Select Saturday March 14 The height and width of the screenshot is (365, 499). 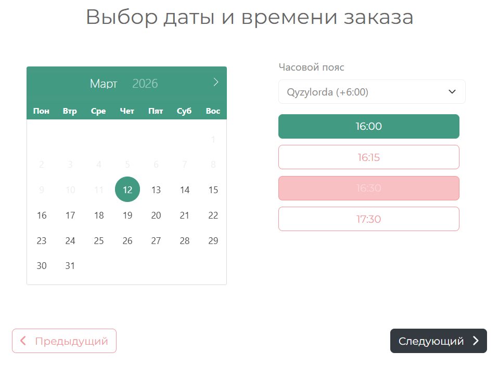point(185,190)
